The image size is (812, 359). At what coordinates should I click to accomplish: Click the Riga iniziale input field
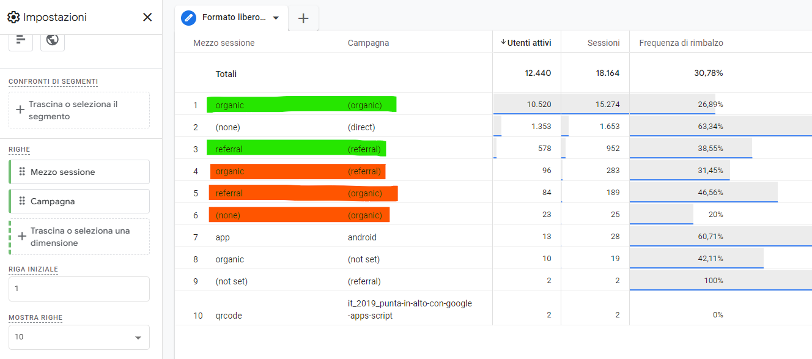coord(79,289)
